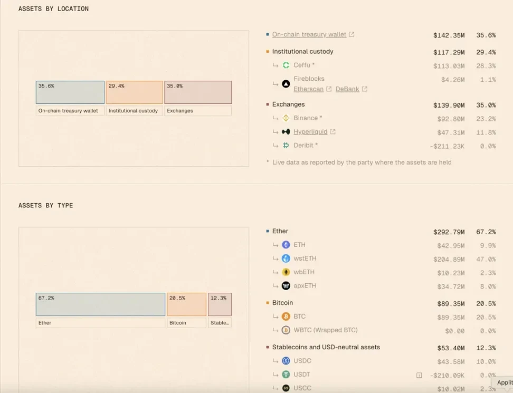
Task: Click the BTC orange coin icon
Action: (286, 317)
